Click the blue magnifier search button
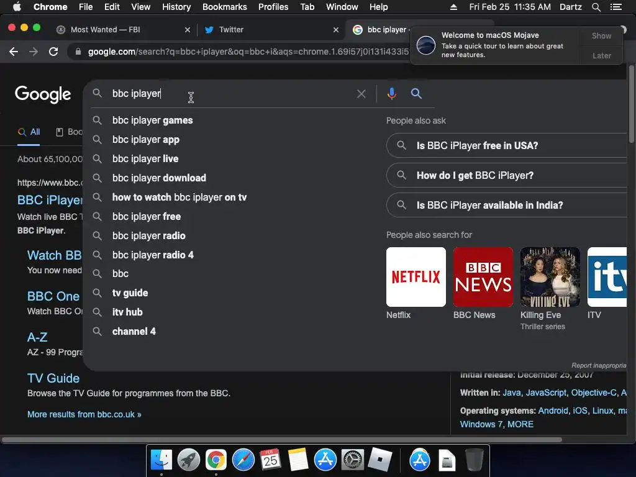This screenshot has height=477, width=636. point(416,93)
